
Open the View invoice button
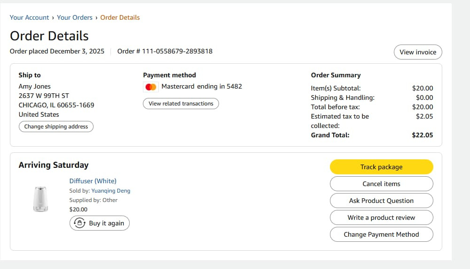[x=417, y=52]
